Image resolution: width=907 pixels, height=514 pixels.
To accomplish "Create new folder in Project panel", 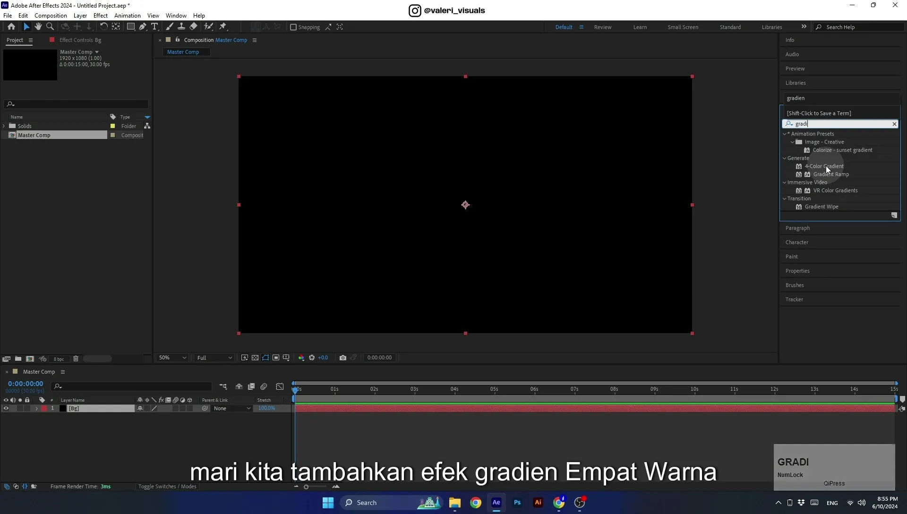I will tap(18, 359).
